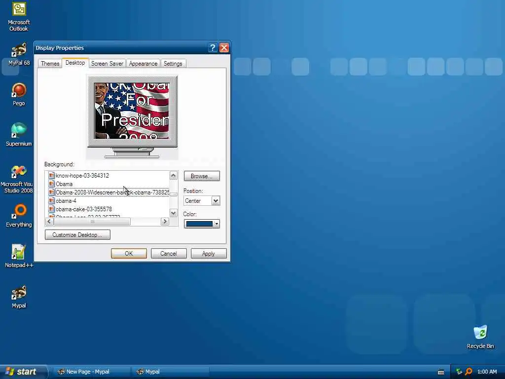Image resolution: width=505 pixels, height=379 pixels.
Task: Click the vertical scrollbar thumb in background list
Action: 173,194
